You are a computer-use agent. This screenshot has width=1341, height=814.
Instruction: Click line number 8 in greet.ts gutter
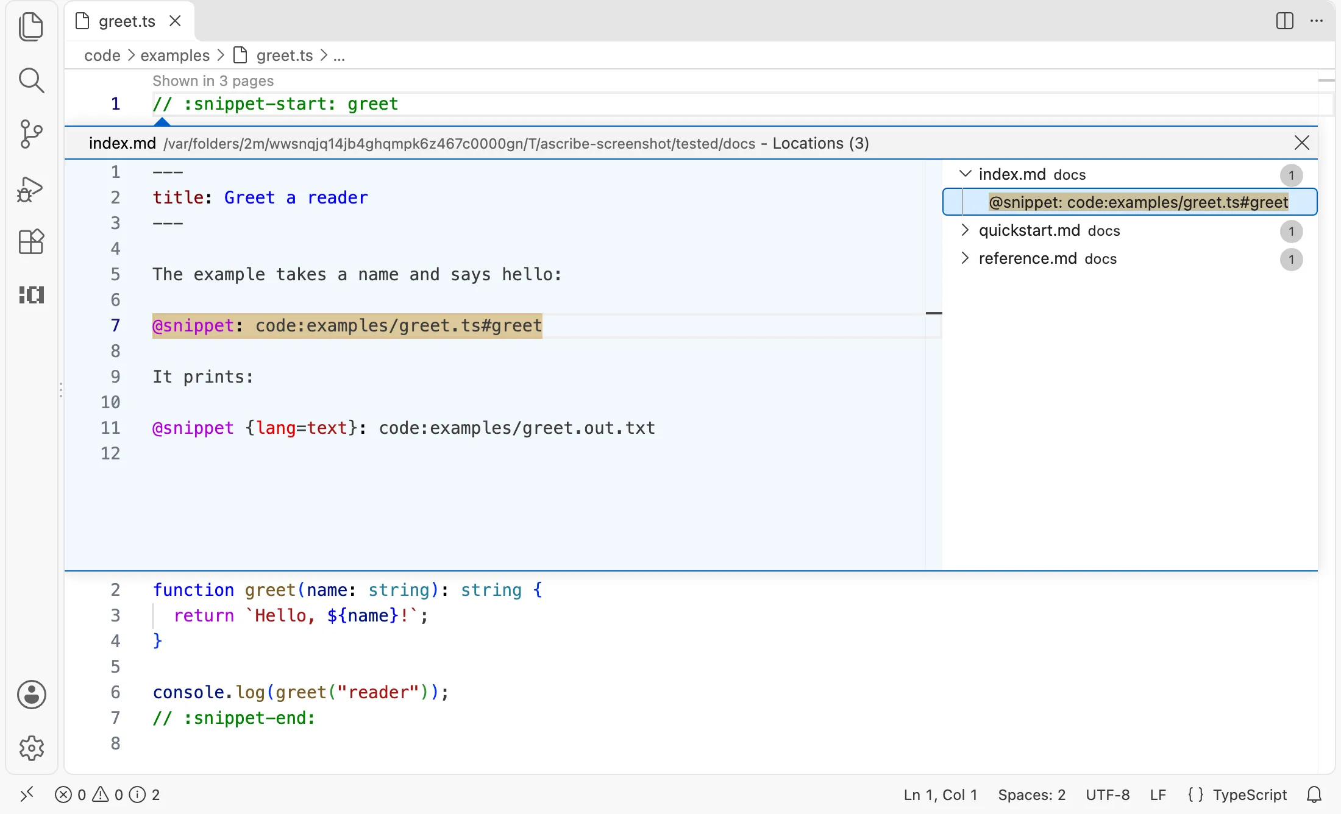(115, 743)
